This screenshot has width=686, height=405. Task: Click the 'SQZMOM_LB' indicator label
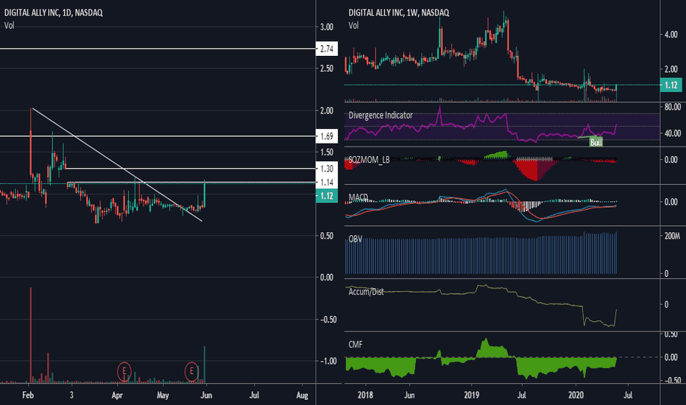click(369, 160)
